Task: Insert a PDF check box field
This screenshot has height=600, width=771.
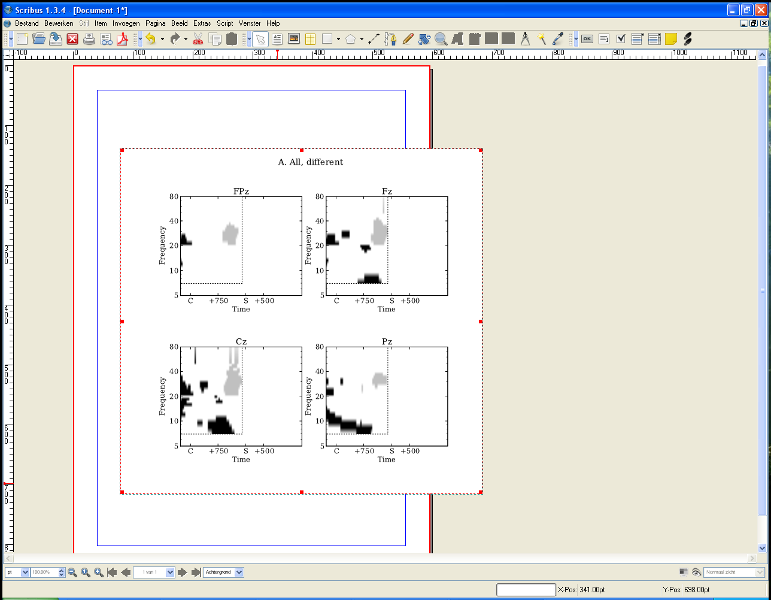Action: pos(621,39)
